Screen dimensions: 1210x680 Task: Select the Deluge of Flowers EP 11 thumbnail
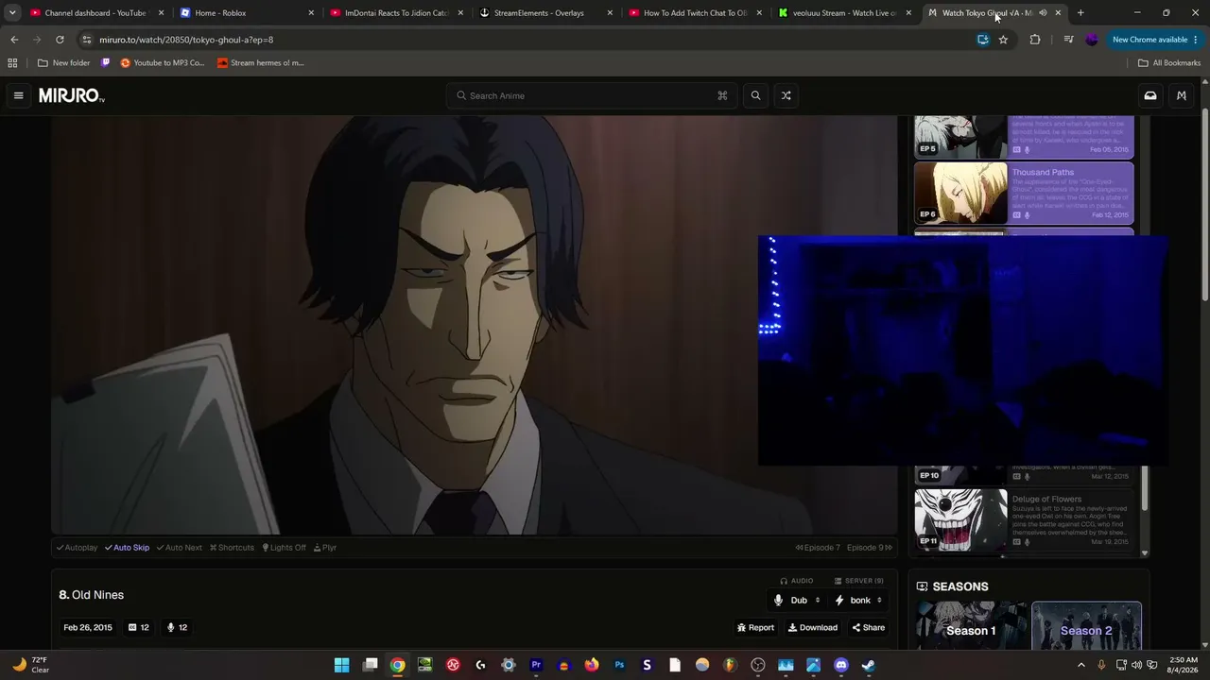tap(960, 520)
